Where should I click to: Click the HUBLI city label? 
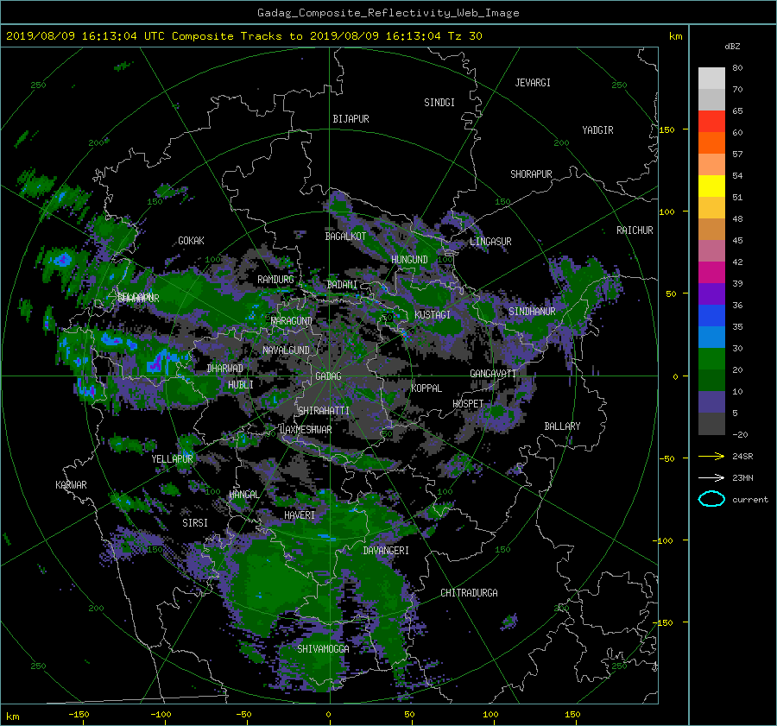click(240, 385)
